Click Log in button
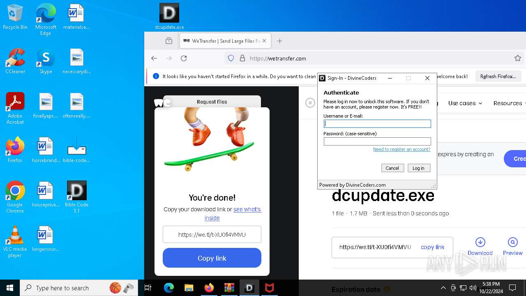Screen dimensions: 526x296 419,168
